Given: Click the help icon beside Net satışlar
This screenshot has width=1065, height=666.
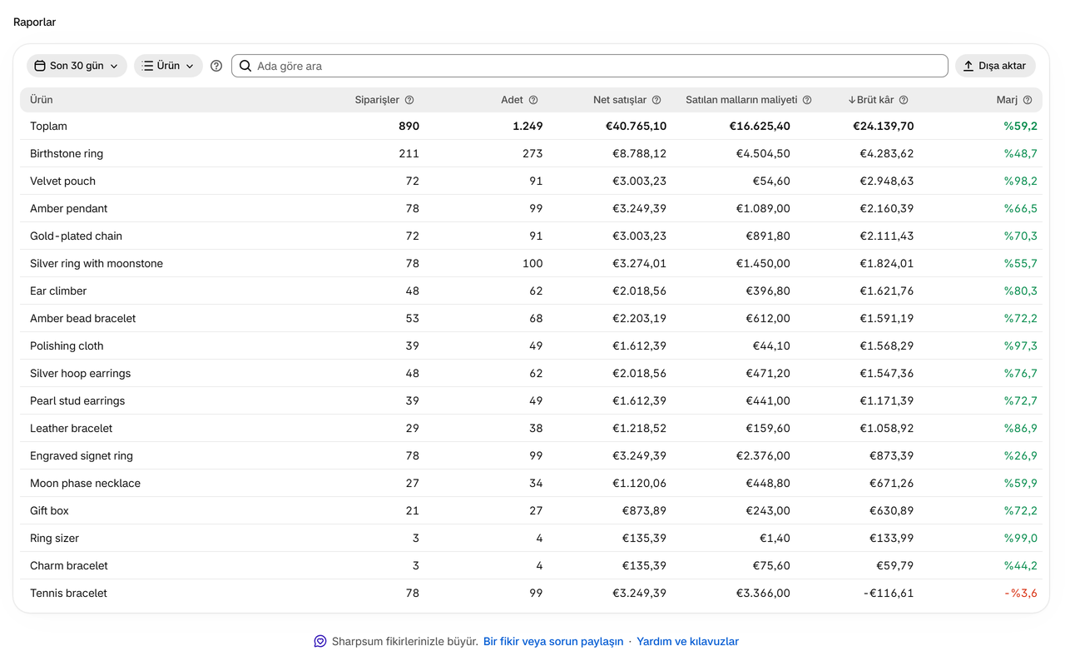Looking at the screenshot, I should tap(656, 100).
